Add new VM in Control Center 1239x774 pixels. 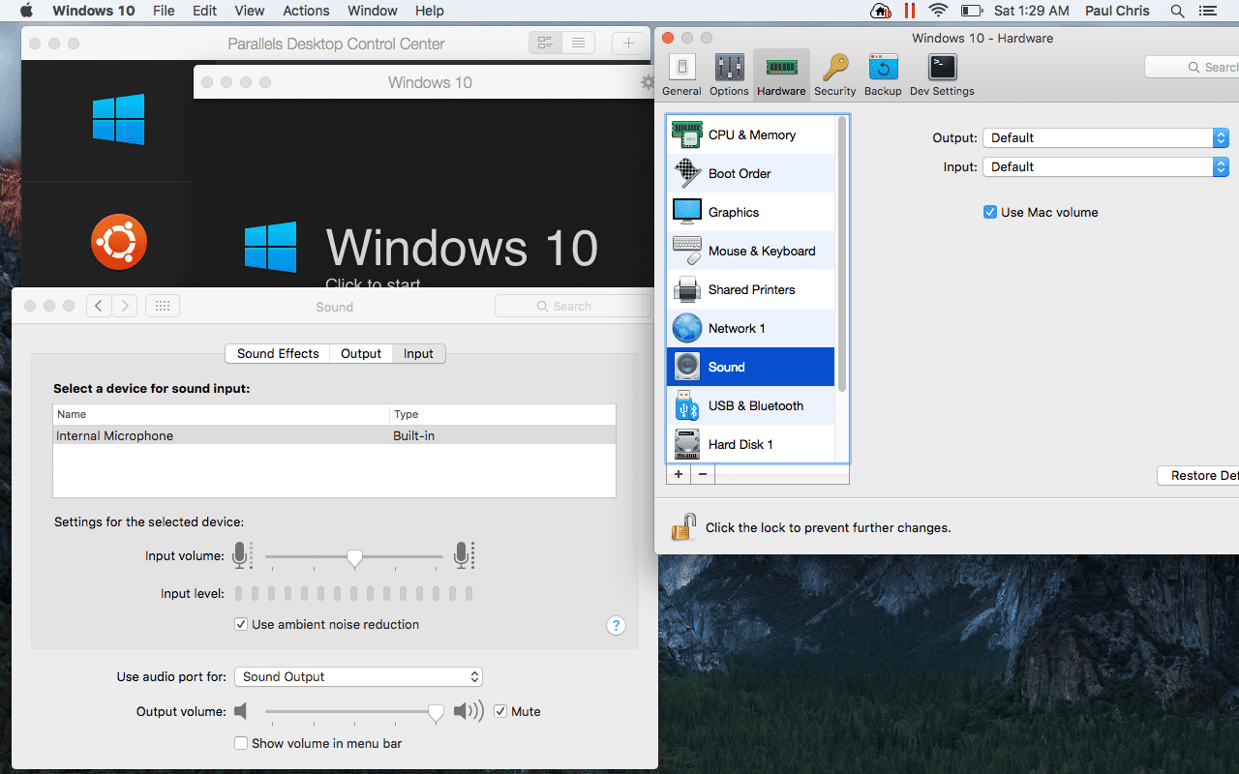pos(628,43)
